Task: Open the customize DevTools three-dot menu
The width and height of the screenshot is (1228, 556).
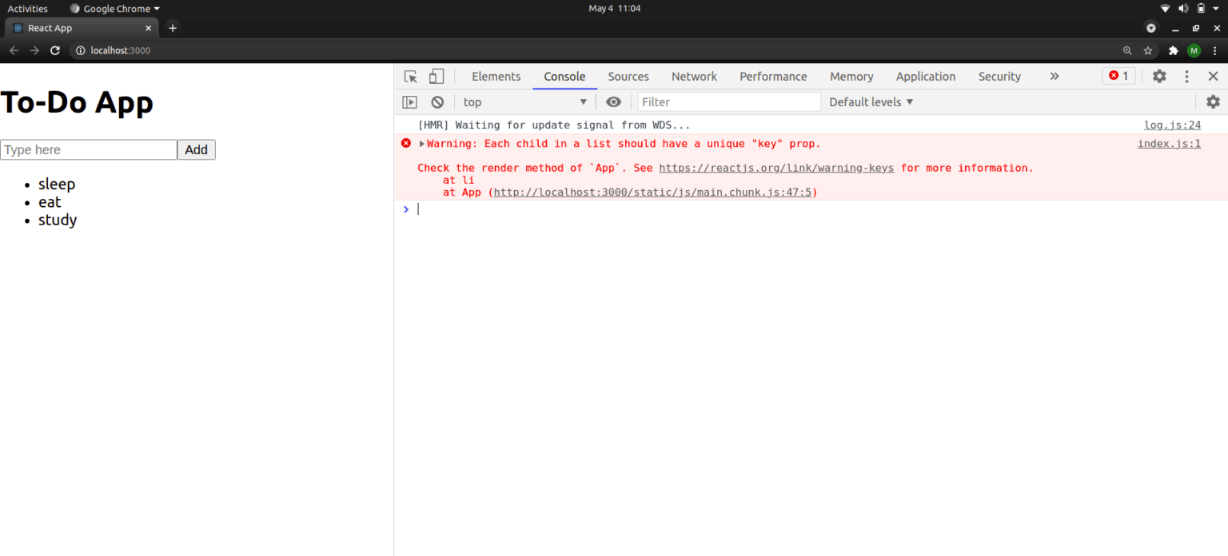Action: pos(1186,76)
